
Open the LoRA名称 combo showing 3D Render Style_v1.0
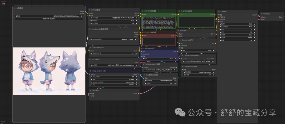[x=114, y=18]
